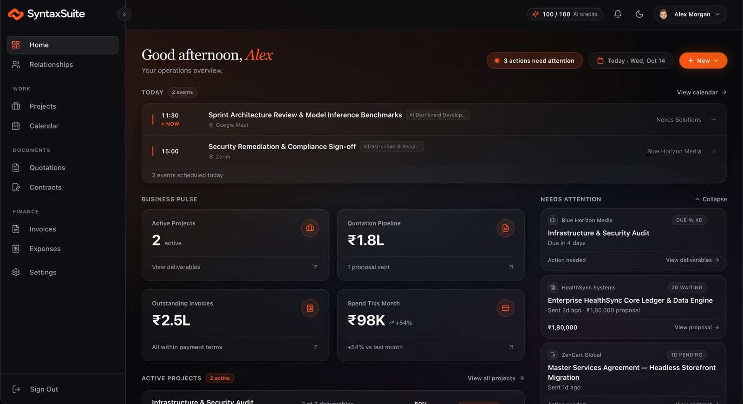The width and height of the screenshot is (743, 404).
Task: Open Expenses finance page
Action: (x=63, y=249)
